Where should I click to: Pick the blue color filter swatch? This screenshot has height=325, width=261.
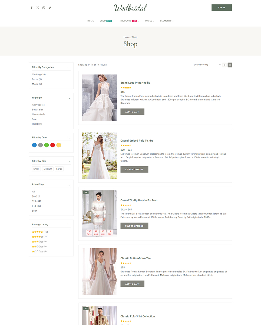[x=34, y=145]
